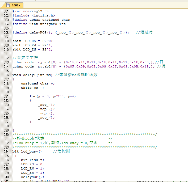Click line number 034 in the gutter
Screen dimensions: 188x182
pyautogui.click(x=6, y=151)
